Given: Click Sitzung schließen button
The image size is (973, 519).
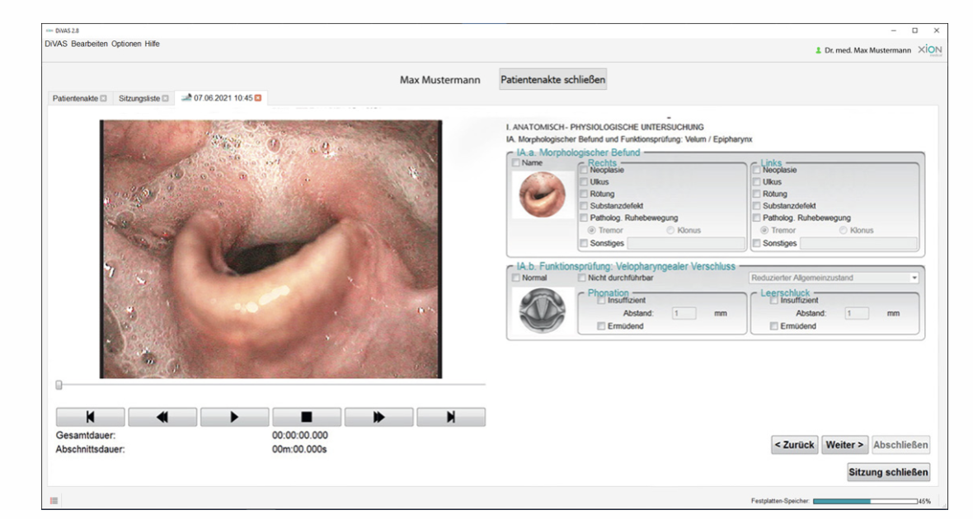Looking at the screenshot, I should (x=889, y=473).
